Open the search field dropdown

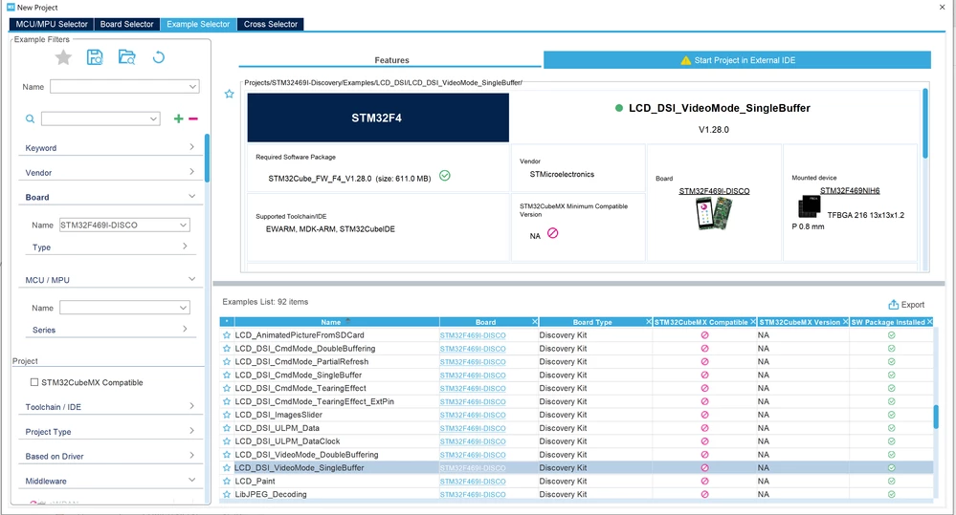point(153,118)
